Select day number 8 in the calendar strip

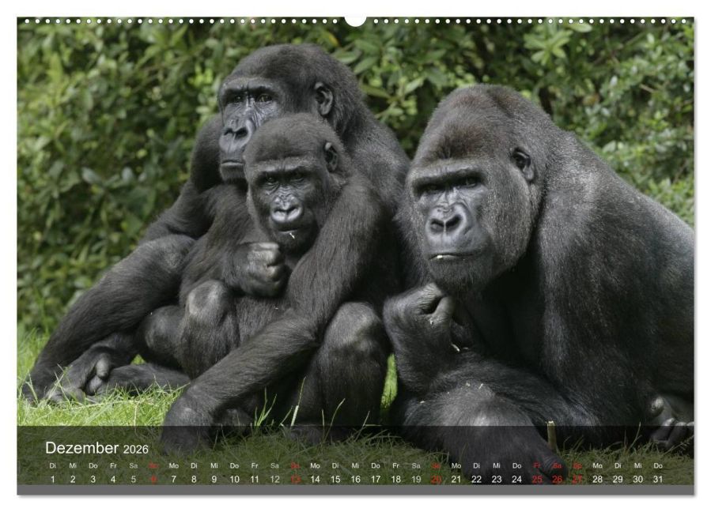tap(194, 479)
